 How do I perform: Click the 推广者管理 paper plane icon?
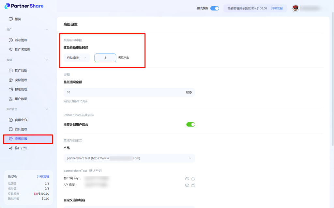(11, 50)
